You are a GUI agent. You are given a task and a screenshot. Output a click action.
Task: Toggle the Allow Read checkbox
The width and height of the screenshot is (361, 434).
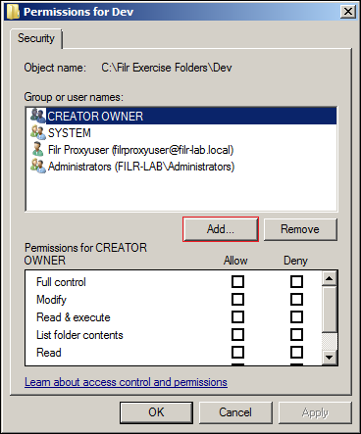pyautogui.click(x=237, y=352)
